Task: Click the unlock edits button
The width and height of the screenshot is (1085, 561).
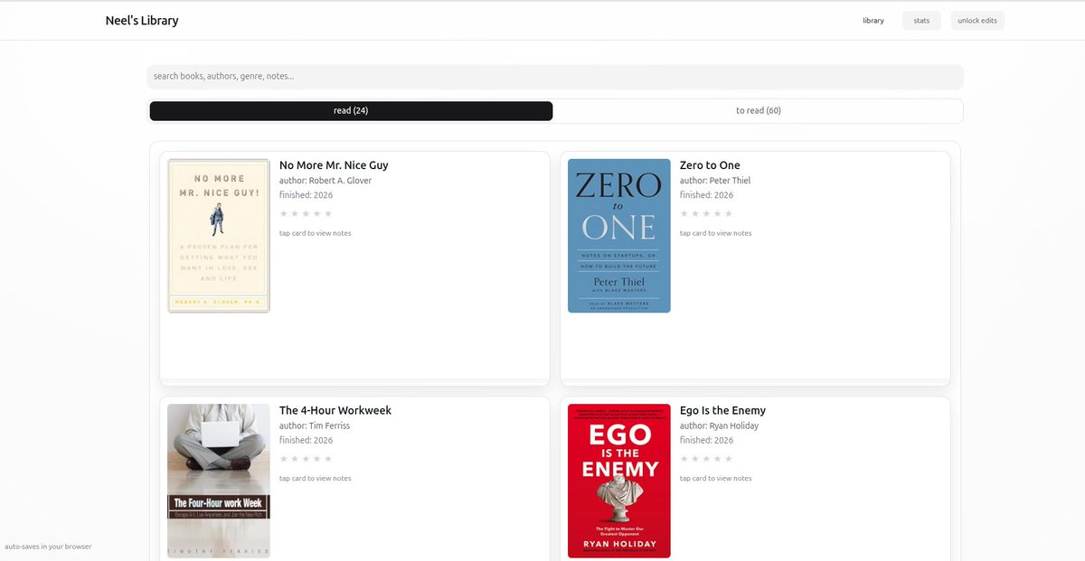Action: [x=977, y=20]
